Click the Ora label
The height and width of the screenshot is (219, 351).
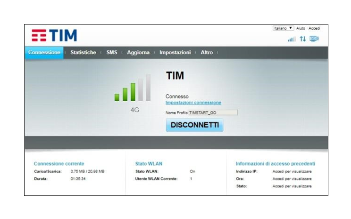coord(240,179)
